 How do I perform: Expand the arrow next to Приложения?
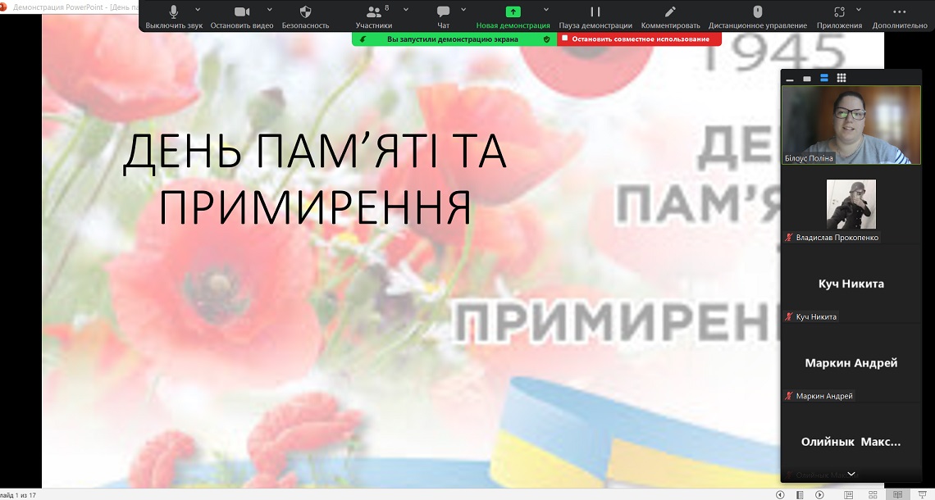(859, 10)
